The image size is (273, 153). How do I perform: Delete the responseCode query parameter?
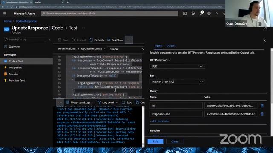262,114
